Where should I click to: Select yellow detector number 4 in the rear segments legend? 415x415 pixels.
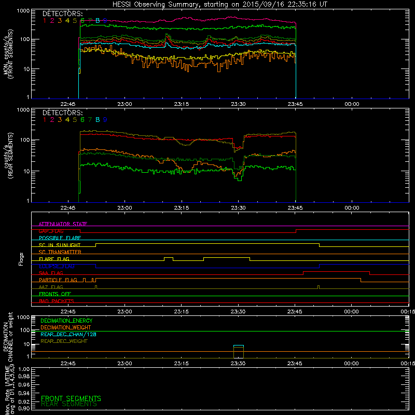click(x=67, y=120)
